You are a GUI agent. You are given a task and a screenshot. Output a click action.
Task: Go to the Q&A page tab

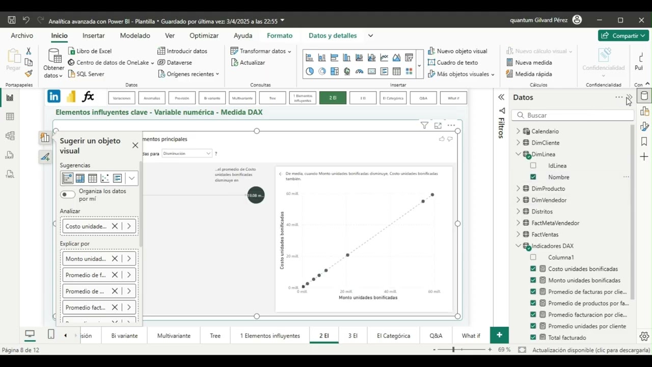(436, 335)
